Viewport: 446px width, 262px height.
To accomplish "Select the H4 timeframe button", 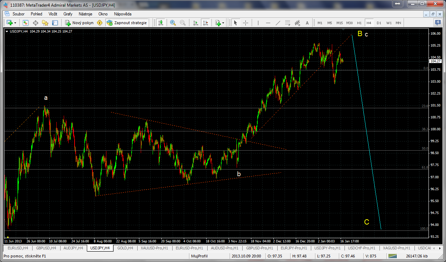I will pyautogui.click(x=369, y=23).
